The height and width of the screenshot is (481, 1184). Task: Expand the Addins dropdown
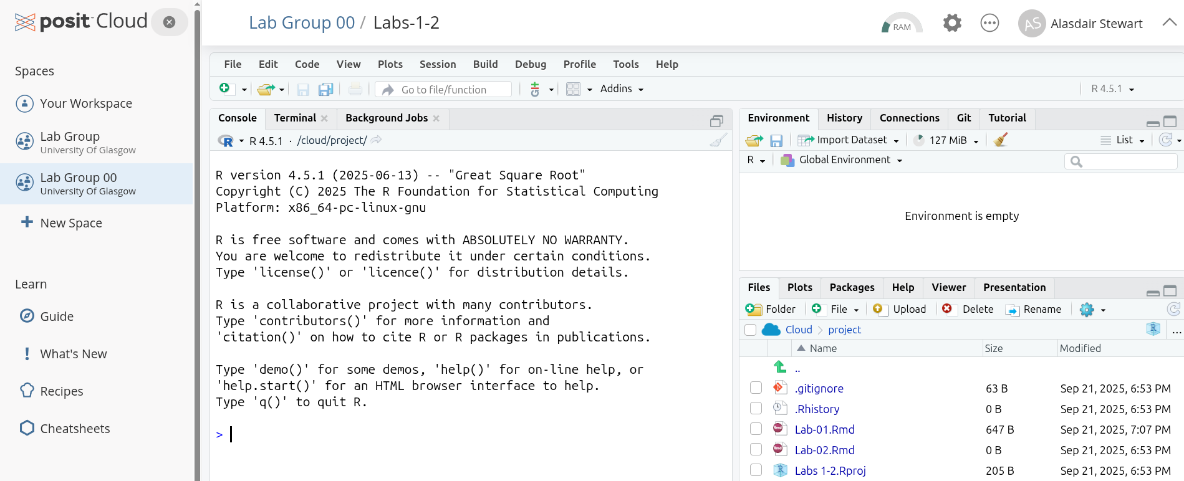click(x=622, y=89)
